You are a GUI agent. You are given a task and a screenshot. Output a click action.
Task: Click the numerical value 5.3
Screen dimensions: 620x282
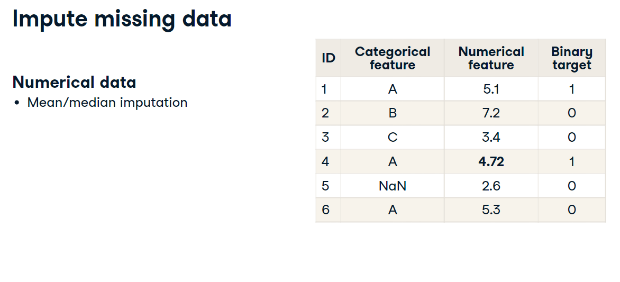point(491,210)
